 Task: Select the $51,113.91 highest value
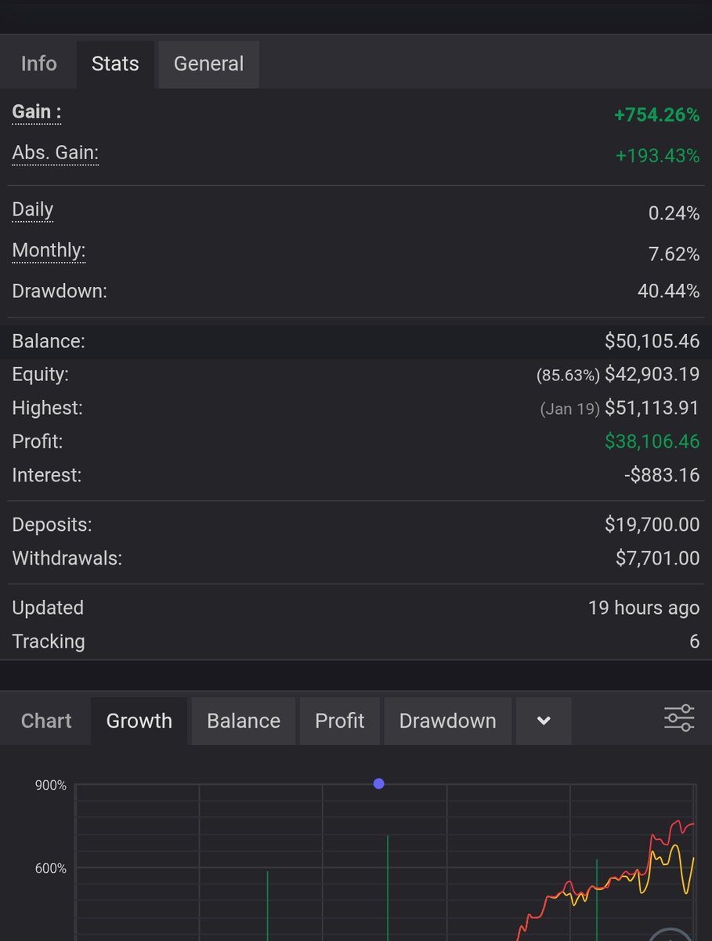pos(652,408)
